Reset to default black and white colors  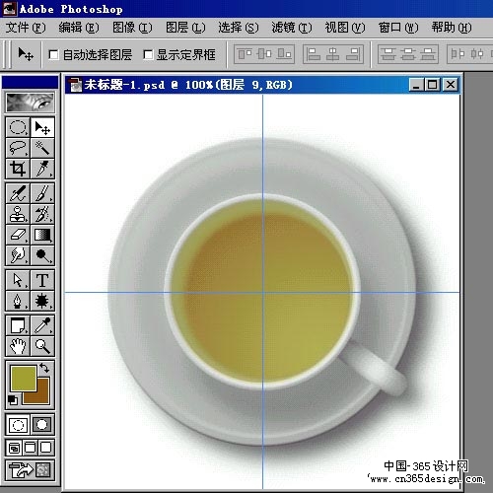tap(13, 400)
